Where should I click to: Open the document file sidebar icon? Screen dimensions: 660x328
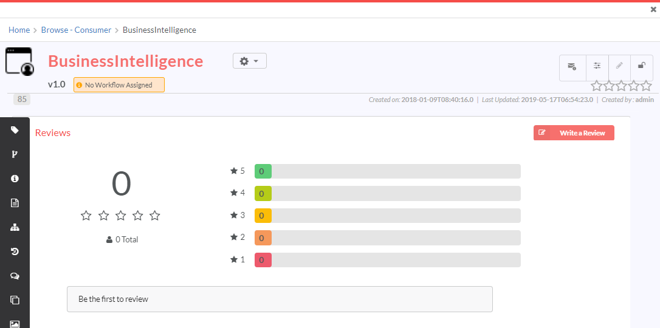tap(15, 203)
